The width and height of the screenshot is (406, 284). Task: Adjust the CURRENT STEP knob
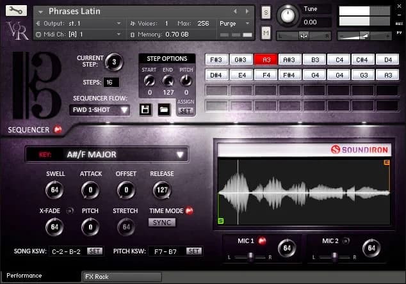(114, 62)
